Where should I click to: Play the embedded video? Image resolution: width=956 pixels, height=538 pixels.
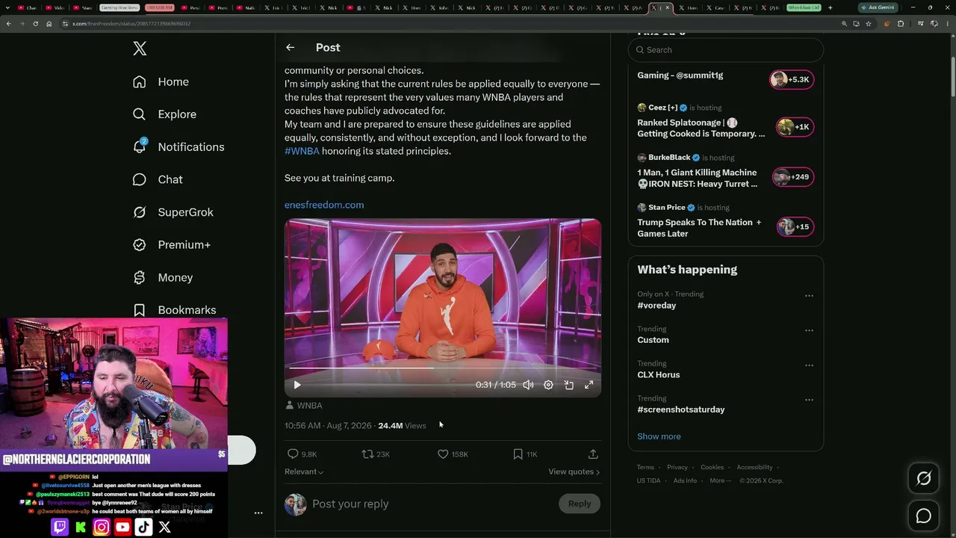297,385
